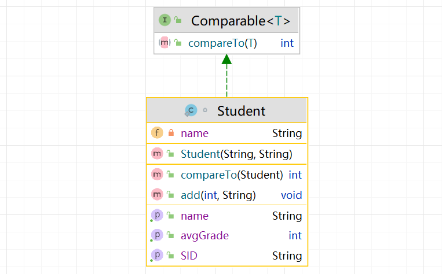Select the Comparable<T> node header
This screenshot has width=442, height=274.
[240, 21]
